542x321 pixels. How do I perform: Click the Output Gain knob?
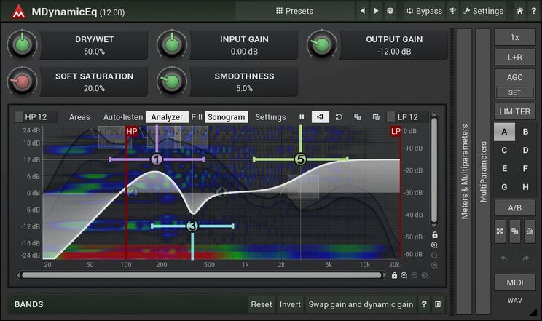click(x=322, y=45)
